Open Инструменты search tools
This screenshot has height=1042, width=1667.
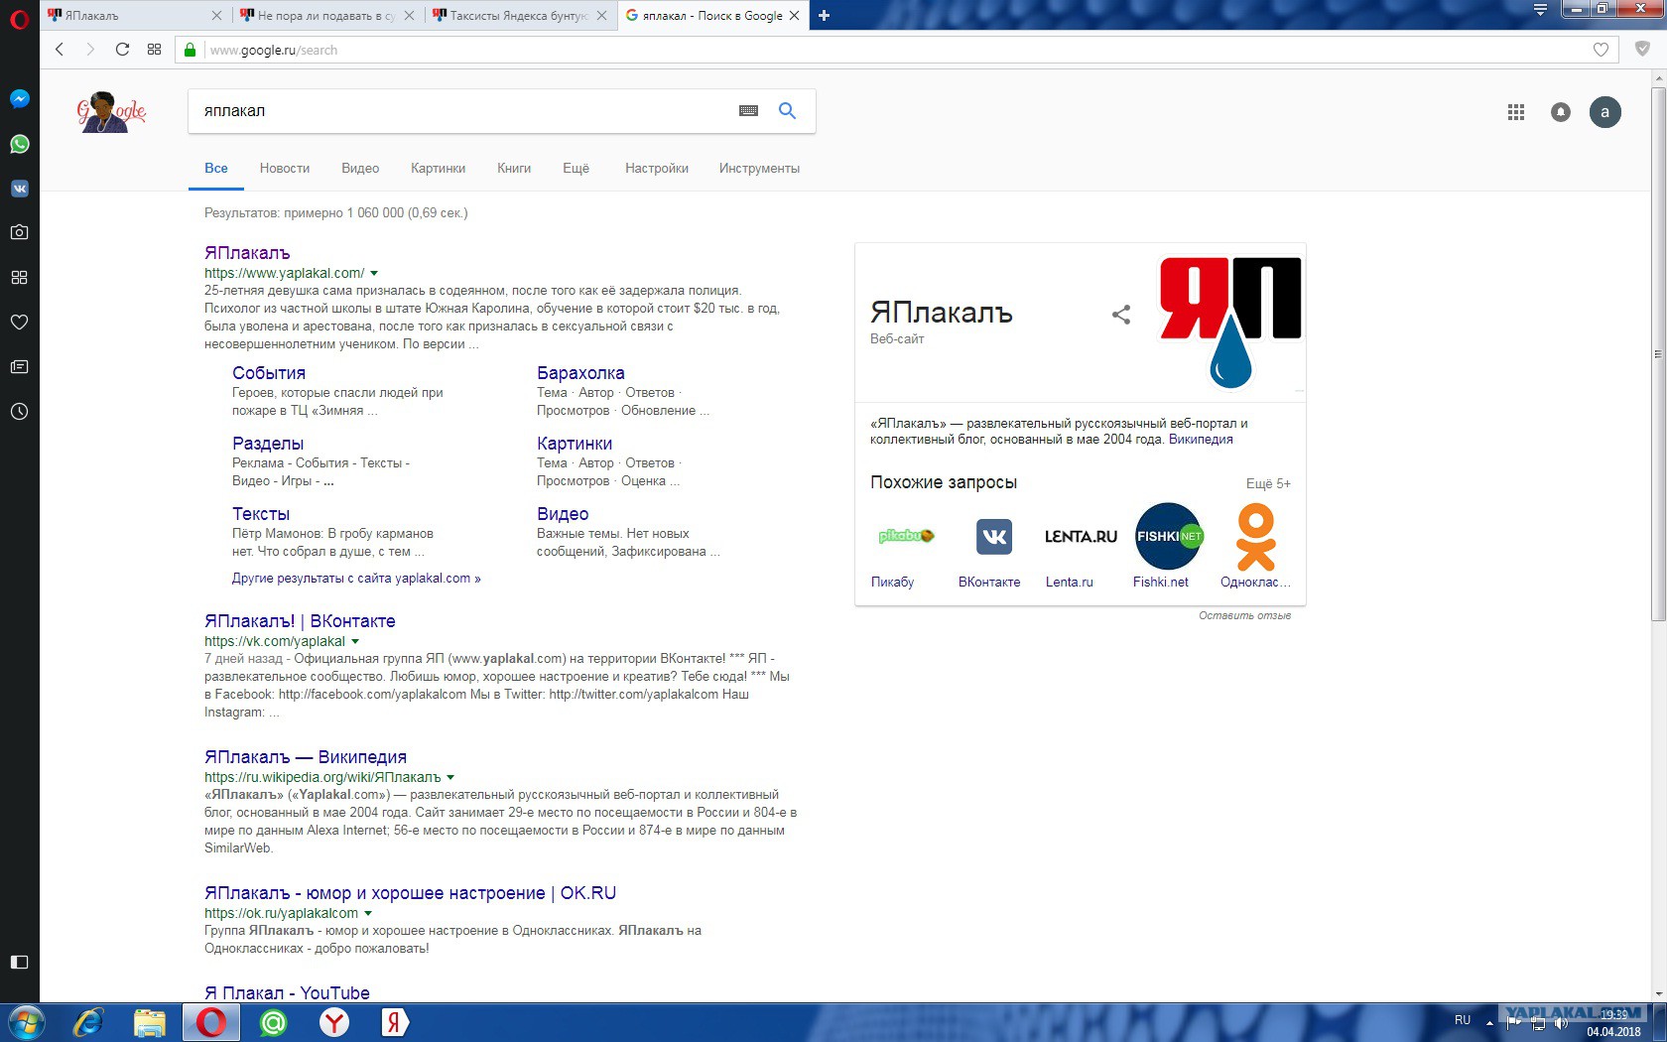[x=759, y=169]
